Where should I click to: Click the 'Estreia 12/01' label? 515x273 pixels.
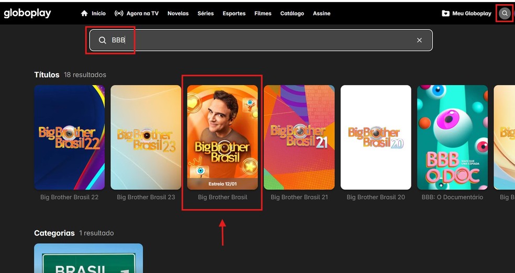[222, 184]
